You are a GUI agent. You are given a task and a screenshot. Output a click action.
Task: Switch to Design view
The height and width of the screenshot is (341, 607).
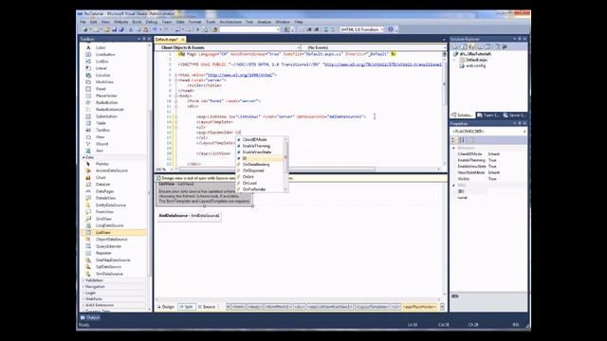click(x=166, y=307)
